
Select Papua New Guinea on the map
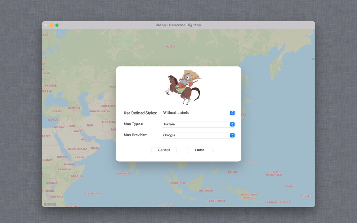pos(249,195)
